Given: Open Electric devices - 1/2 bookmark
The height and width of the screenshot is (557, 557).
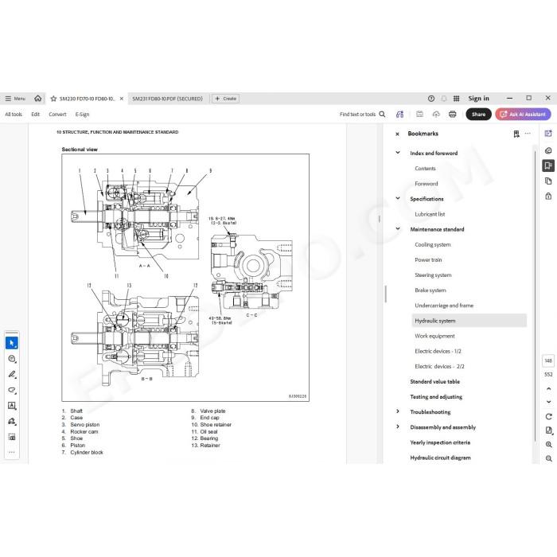Looking at the screenshot, I should [x=438, y=352].
